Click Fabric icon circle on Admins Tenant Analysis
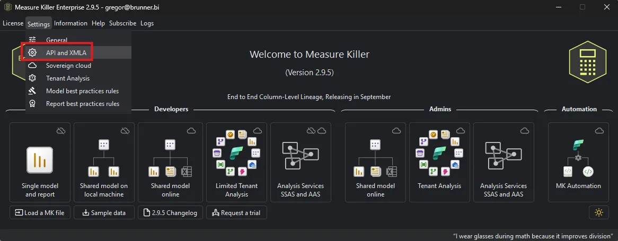The width and height of the screenshot is (618, 241). pos(439,154)
